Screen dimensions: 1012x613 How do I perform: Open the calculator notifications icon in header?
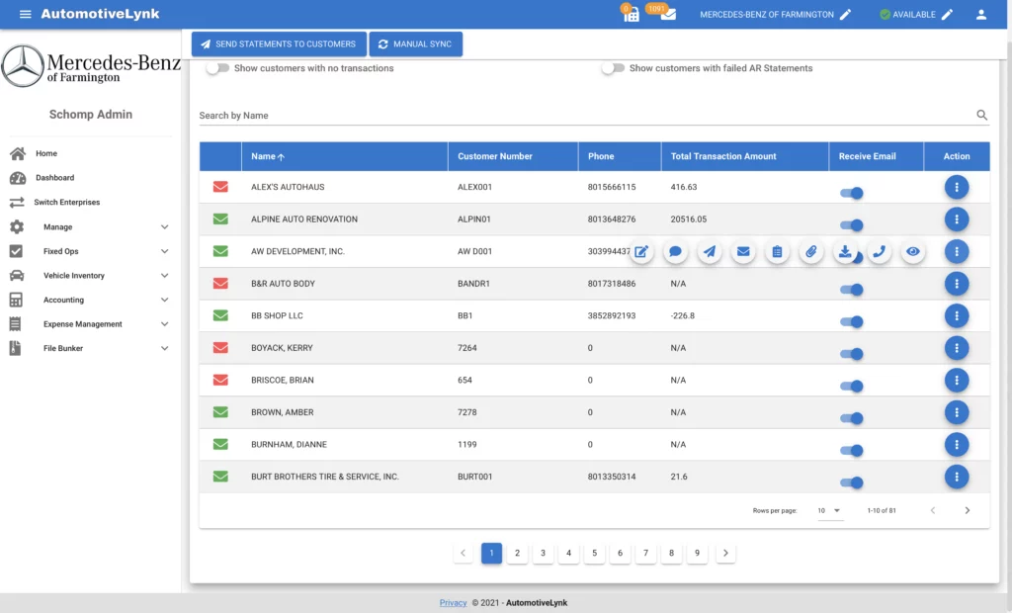click(x=631, y=14)
